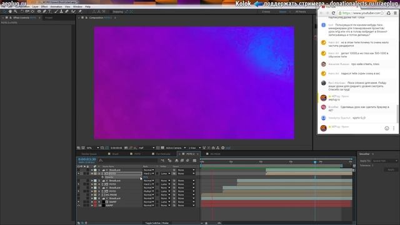This screenshot has width=400, height=225.
Task: Hide layer 9 RAMP with its eye
Action: point(79,202)
